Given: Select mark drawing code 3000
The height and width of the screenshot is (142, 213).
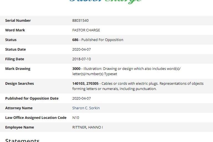Looking at the screenshot, I should (76, 69).
